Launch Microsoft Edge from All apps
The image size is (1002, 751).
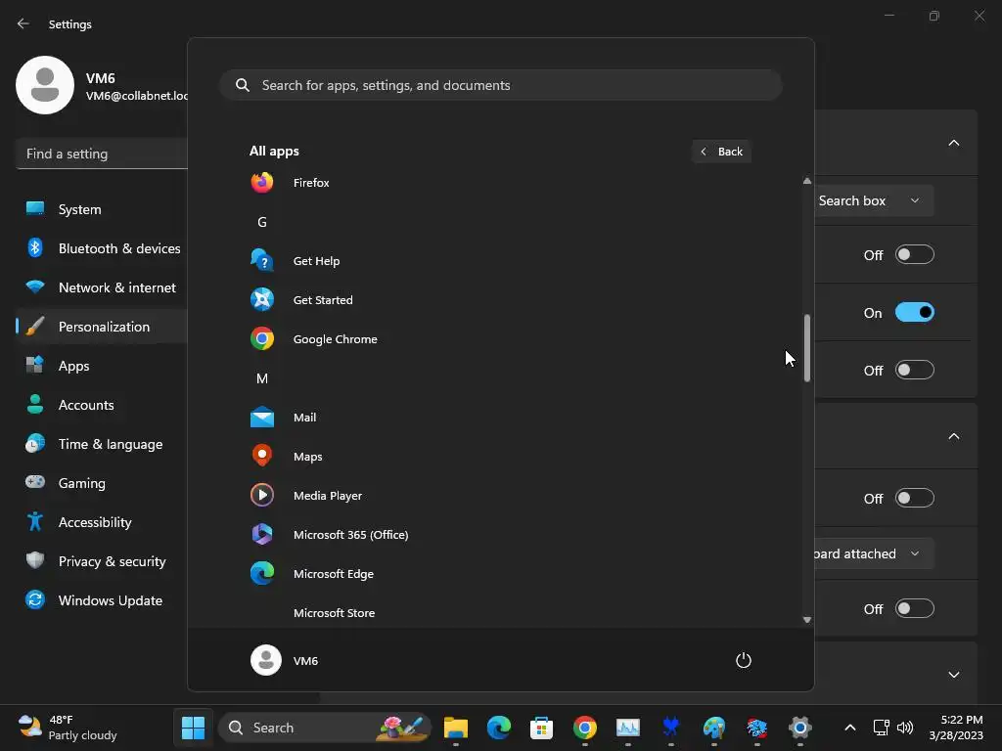500,573
